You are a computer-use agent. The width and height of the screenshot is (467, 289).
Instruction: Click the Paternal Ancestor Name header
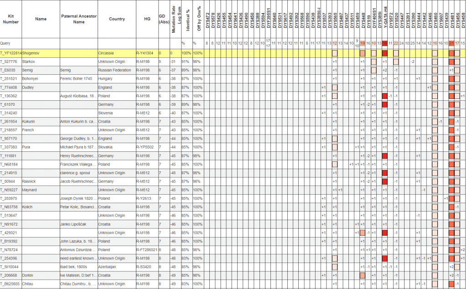[78, 19]
